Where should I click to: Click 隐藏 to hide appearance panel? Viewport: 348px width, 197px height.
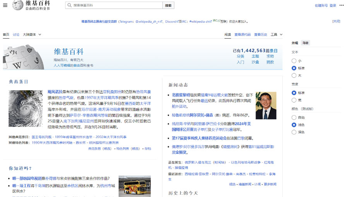[305, 43]
